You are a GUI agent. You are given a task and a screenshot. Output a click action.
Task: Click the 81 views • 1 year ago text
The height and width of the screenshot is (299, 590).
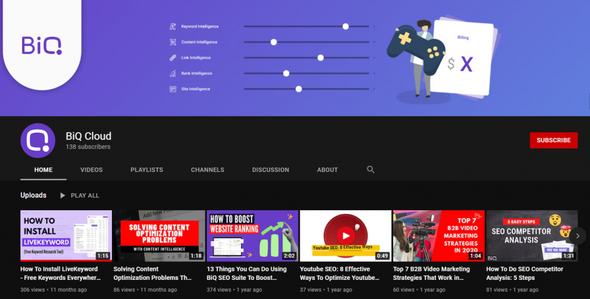512,289
